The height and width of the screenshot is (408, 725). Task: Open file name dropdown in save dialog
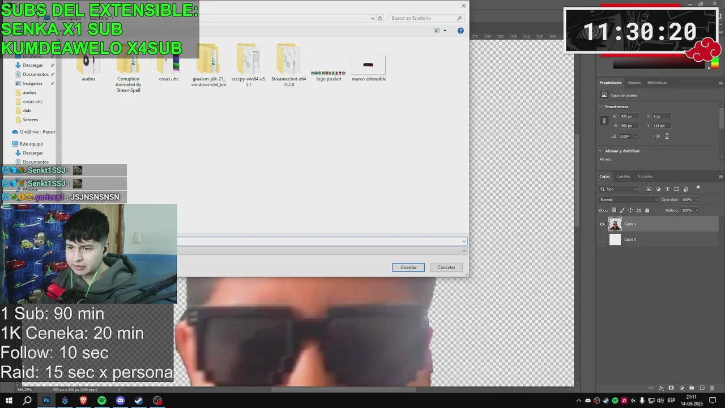click(464, 241)
